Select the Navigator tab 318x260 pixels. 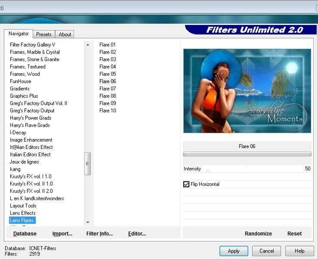point(19,34)
